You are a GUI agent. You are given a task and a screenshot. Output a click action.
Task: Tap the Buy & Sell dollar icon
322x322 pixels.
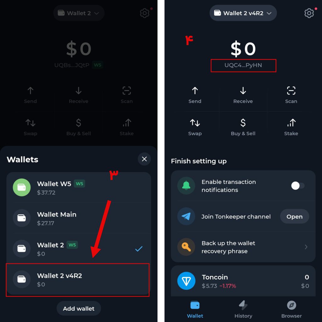pyautogui.click(x=243, y=123)
